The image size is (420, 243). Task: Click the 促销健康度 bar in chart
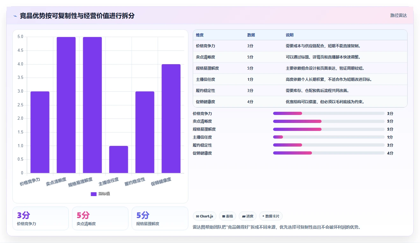[171, 119]
